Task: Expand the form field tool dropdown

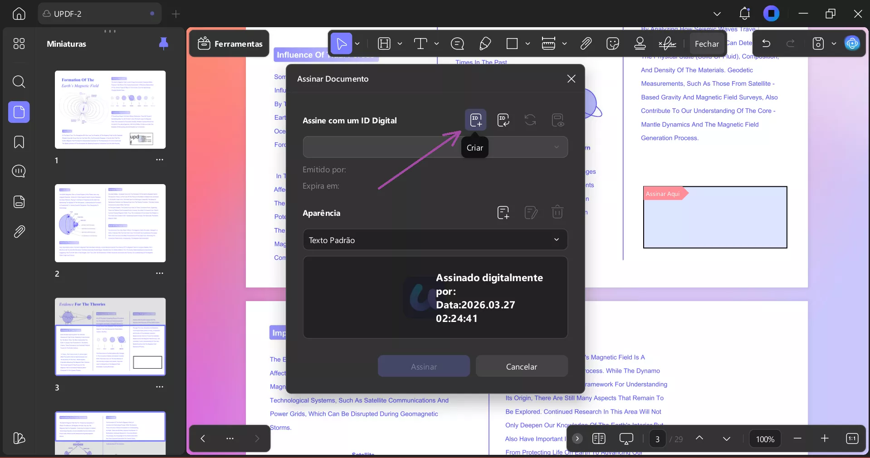Action: pos(400,44)
